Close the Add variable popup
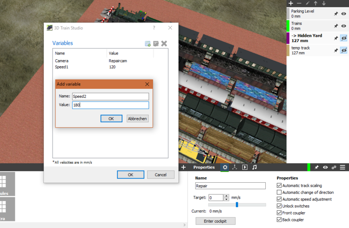 coord(147,84)
